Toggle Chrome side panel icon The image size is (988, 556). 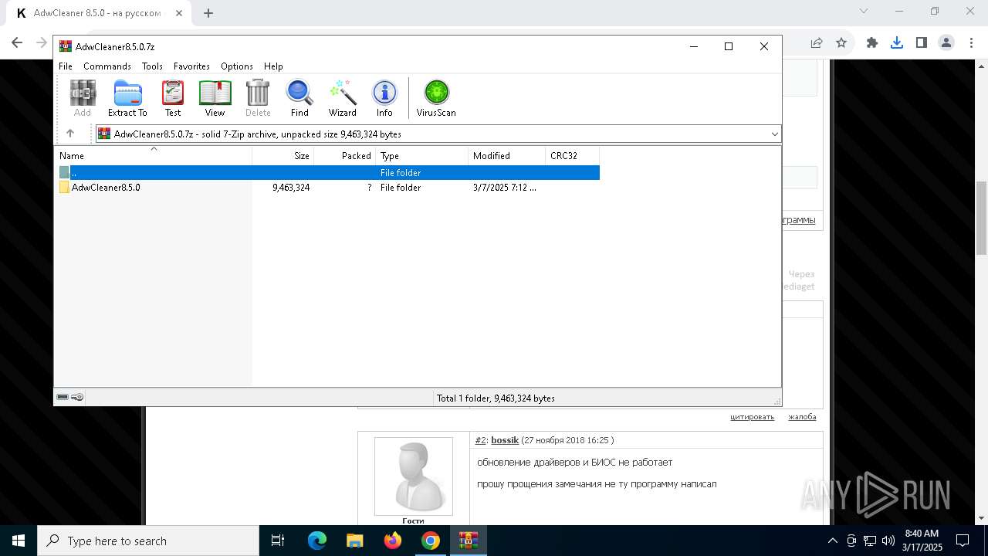(x=922, y=43)
